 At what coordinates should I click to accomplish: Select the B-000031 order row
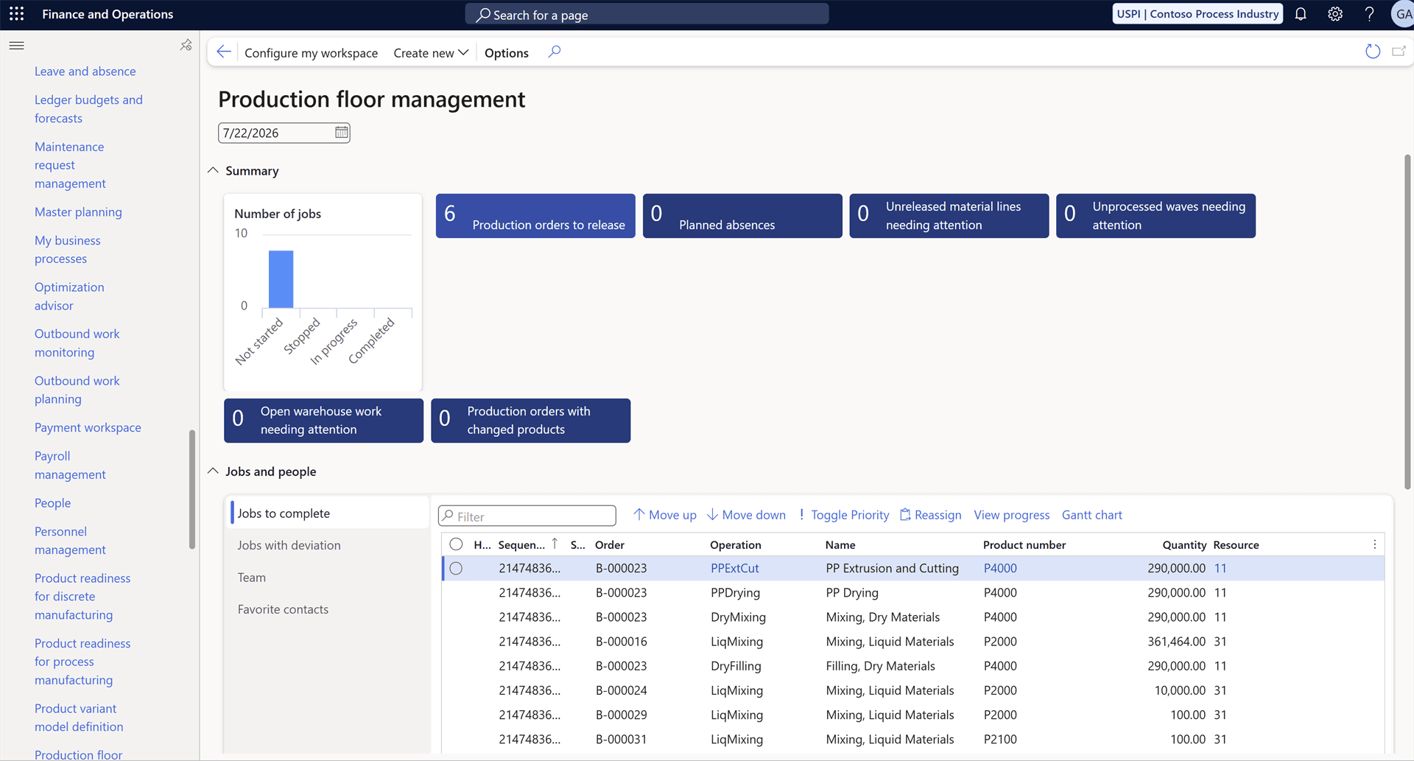point(912,739)
